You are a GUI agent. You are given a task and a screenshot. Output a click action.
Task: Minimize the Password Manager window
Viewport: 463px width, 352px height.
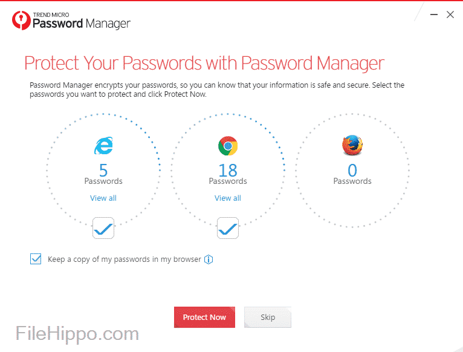[433, 15]
